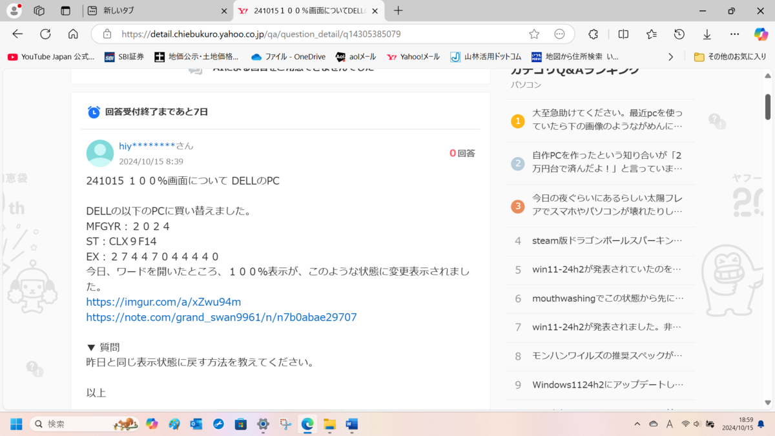Open SBI証券 bookmark
775x436 pixels.
[x=125, y=57]
